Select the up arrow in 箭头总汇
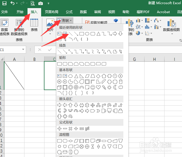 [71, 105]
